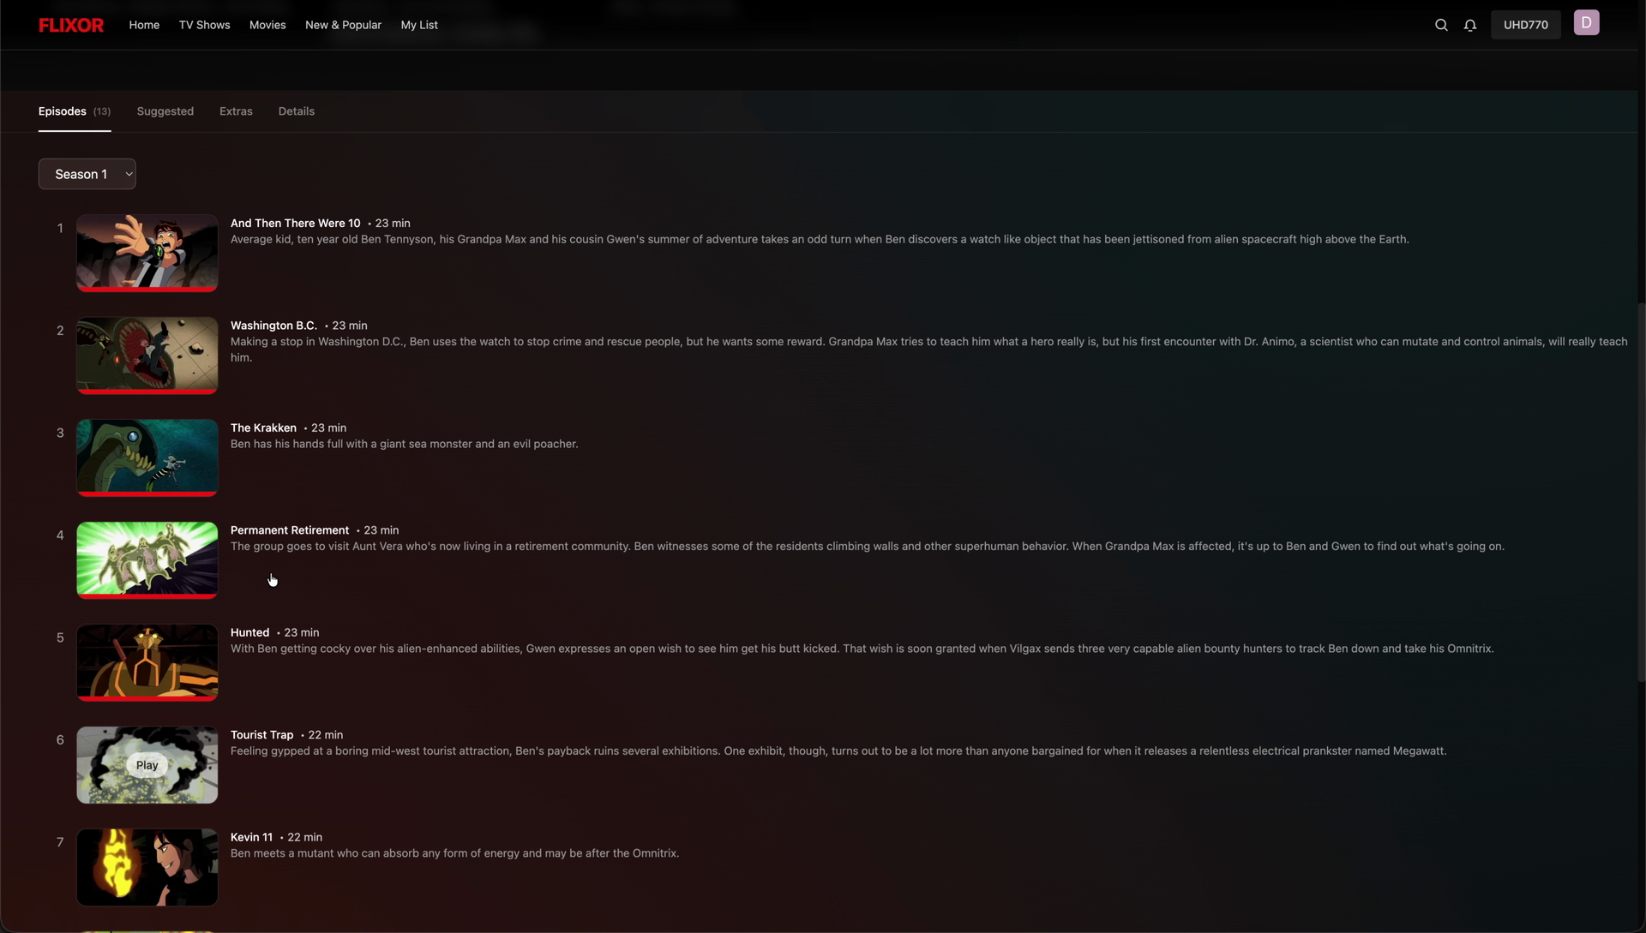The height and width of the screenshot is (933, 1646).
Task: Select the Episodes tab
Action: (x=75, y=111)
